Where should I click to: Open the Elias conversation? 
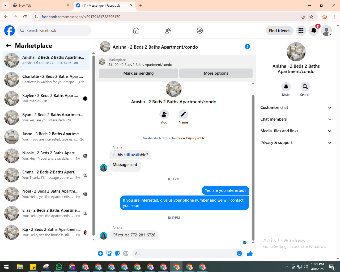coord(46,213)
